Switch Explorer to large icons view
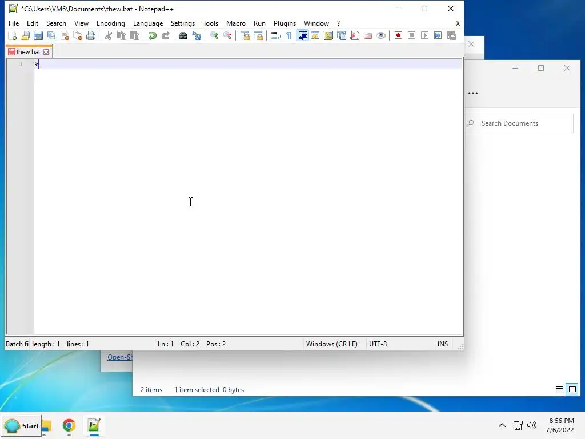Screen dimensions: 585x439 pyautogui.click(x=572, y=390)
